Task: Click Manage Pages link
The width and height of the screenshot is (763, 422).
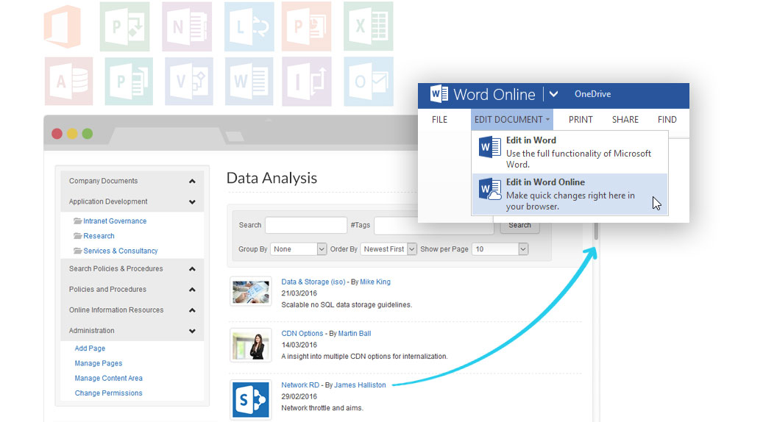Action: tap(99, 363)
